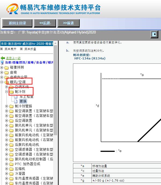The width and height of the screenshot is (161, 185).
Task: Expand the 座椅 tree node
Action: tap(2, 72)
